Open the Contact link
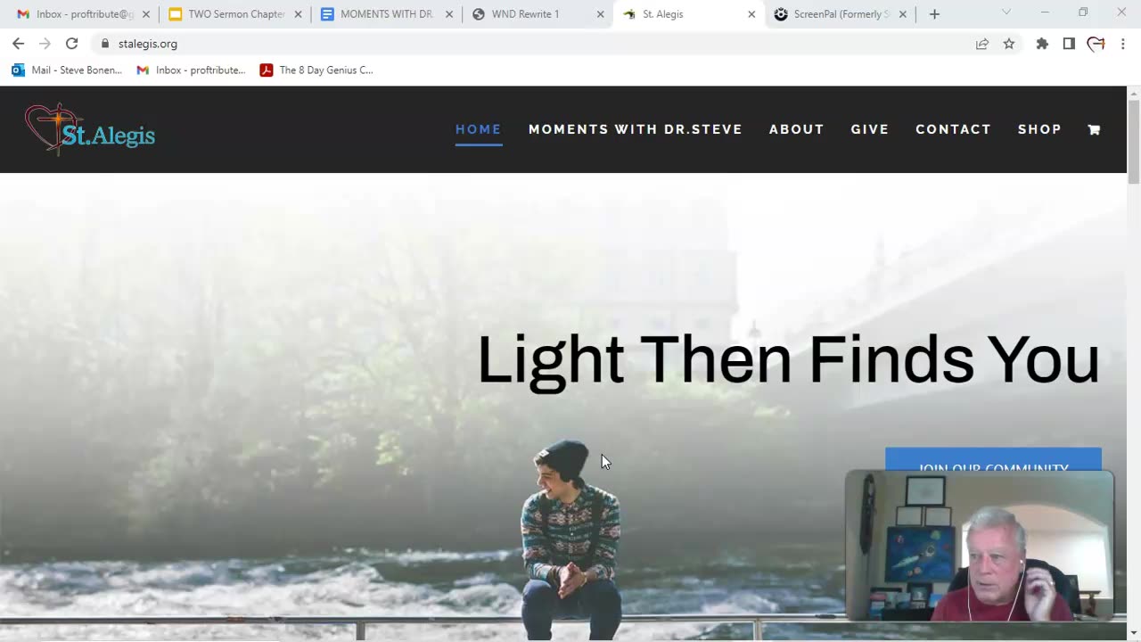Image resolution: width=1141 pixels, height=642 pixels. (x=953, y=129)
